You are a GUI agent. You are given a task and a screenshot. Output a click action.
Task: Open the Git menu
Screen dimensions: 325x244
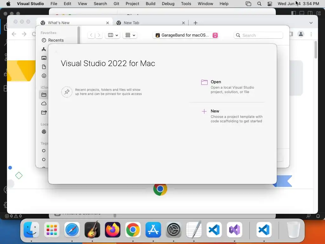116,4
